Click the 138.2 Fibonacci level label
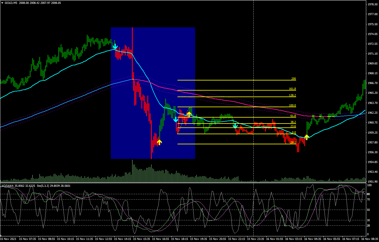 pos(292,95)
